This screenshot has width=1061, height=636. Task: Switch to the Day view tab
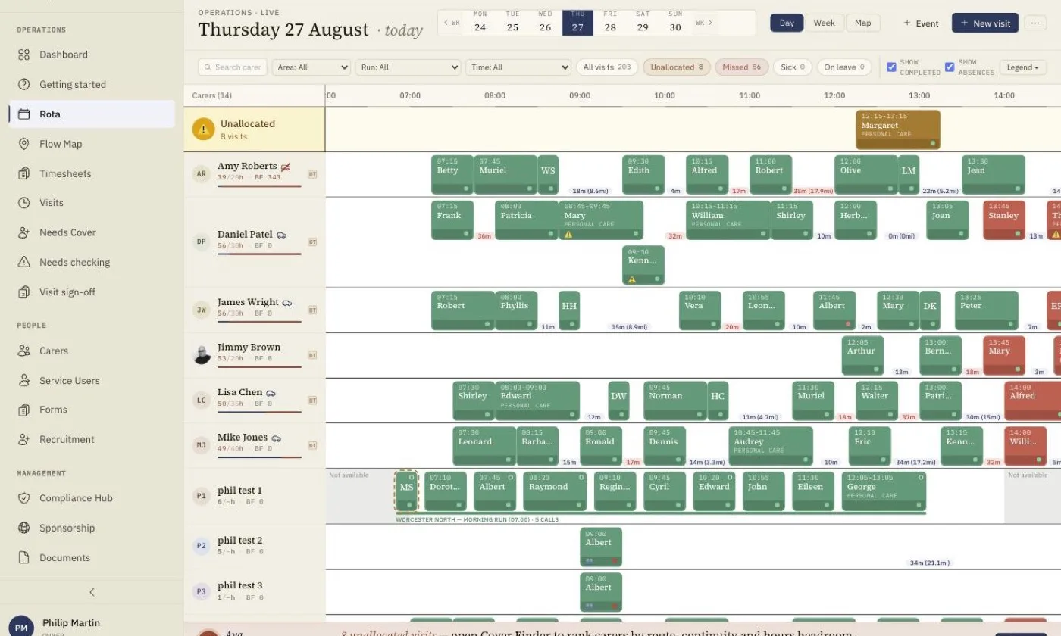point(787,23)
